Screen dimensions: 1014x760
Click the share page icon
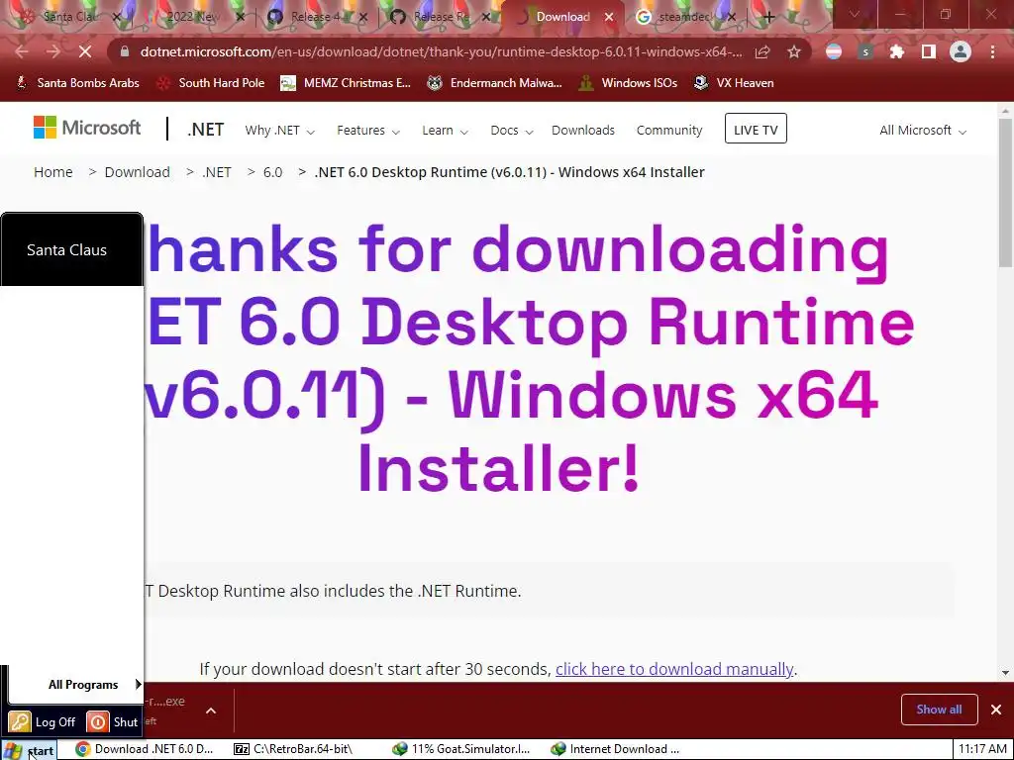(762, 51)
